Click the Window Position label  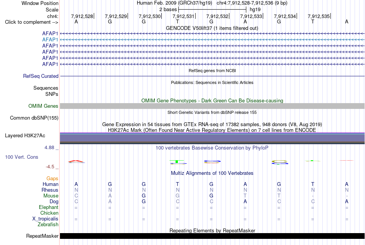[40, 3]
